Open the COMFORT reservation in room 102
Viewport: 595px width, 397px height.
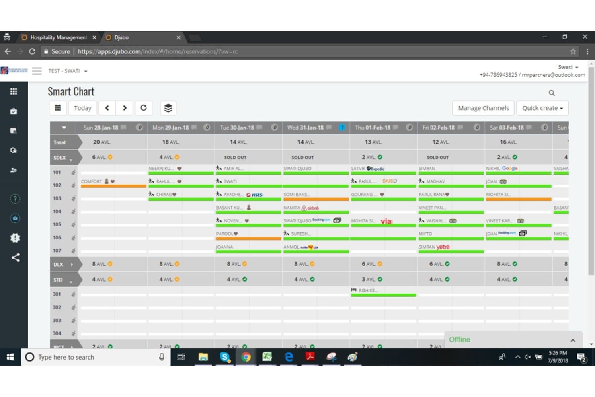[x=113, y=183]
